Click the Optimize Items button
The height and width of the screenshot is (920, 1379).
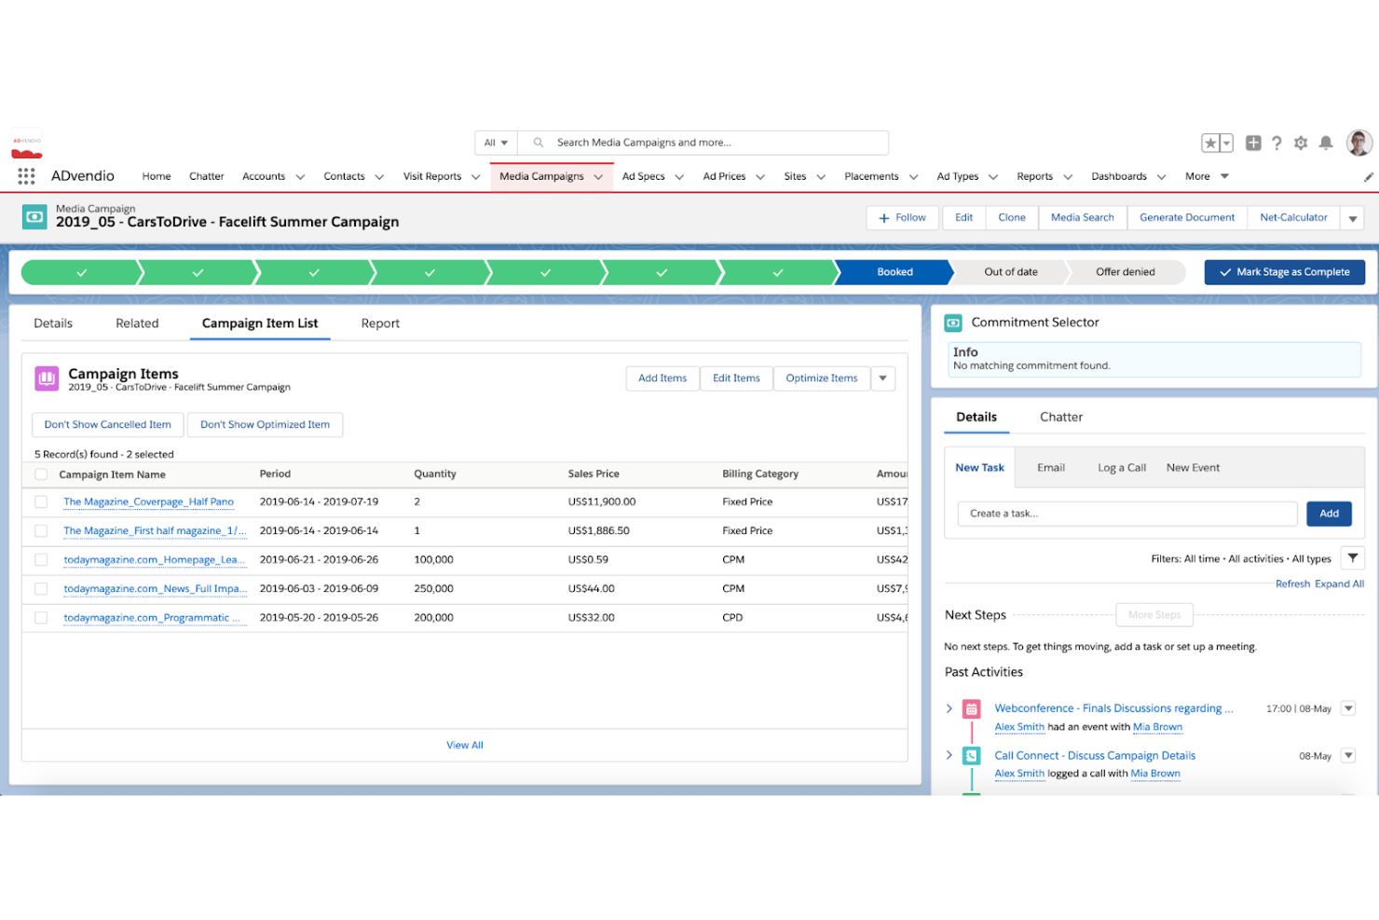click(x=822, y=378)
